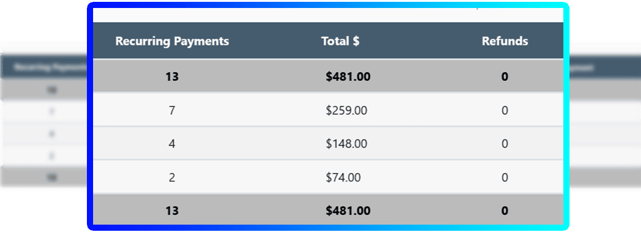Viewport: 641px width, 232px height.
Task: Select bold 13 in the top summary row
Action: click(172, 77)
